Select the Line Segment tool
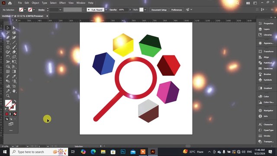Image resolution: width=277 pixels, height=156 pixels. [x=14, y=42]
